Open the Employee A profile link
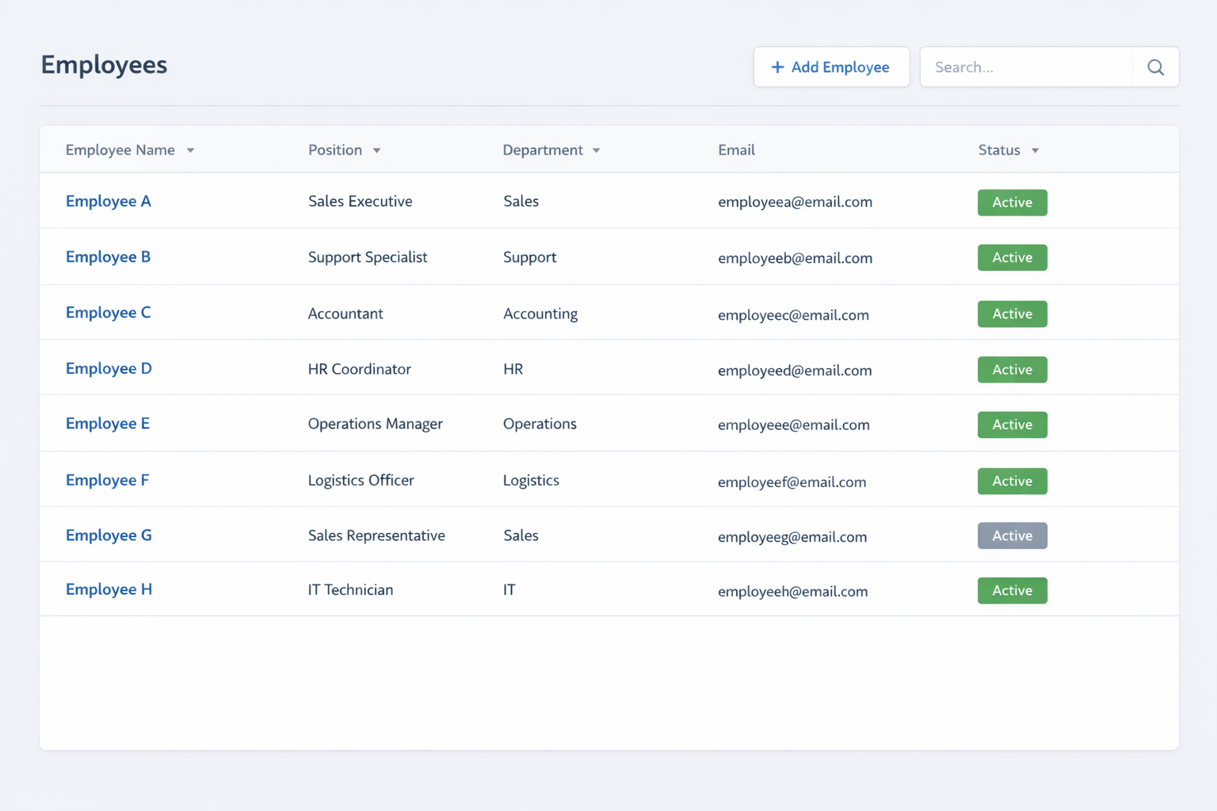 (108, 201)
